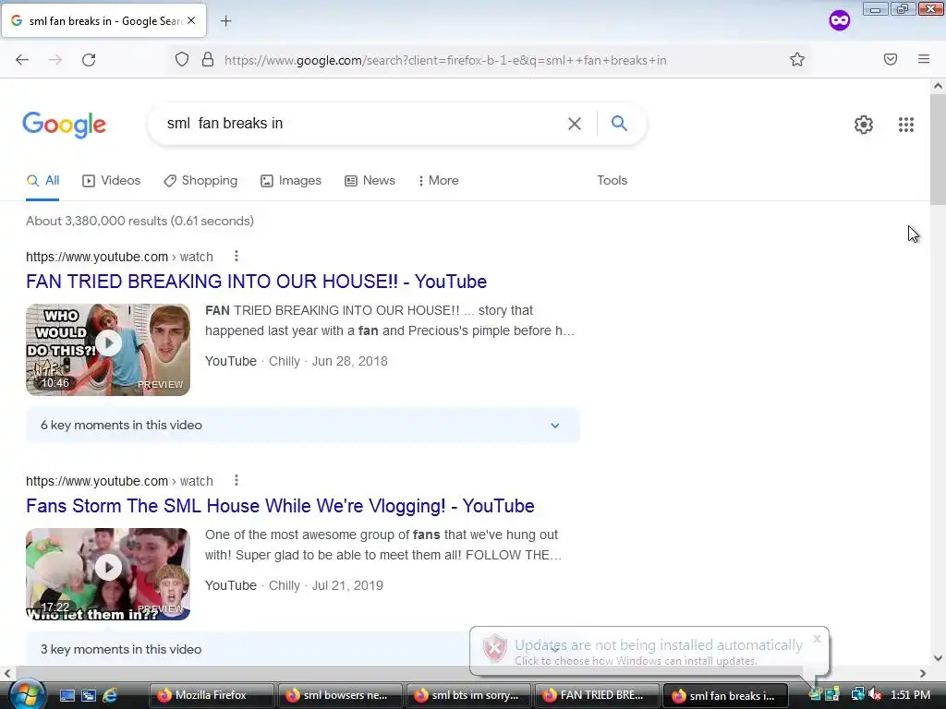Image resolution: width=946 pixels, height=709 pixels.
Task: Open options dots for Fans Storm result
Action: coord(236,480)
